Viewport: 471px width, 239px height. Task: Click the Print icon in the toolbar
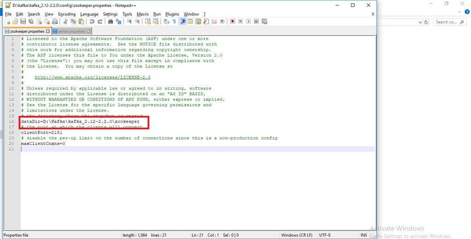click(x=55, y=22)
